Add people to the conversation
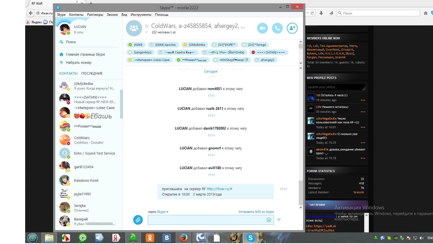The height and width of the screenshot is (244, 433). click(292, 28)
